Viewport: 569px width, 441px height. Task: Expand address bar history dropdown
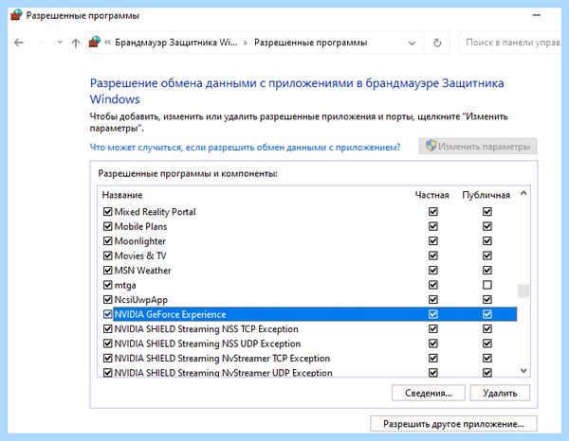[x=412, y=44]
